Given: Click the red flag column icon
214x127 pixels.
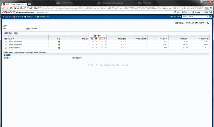Looking at the screenshot, I should click(104, 39).
